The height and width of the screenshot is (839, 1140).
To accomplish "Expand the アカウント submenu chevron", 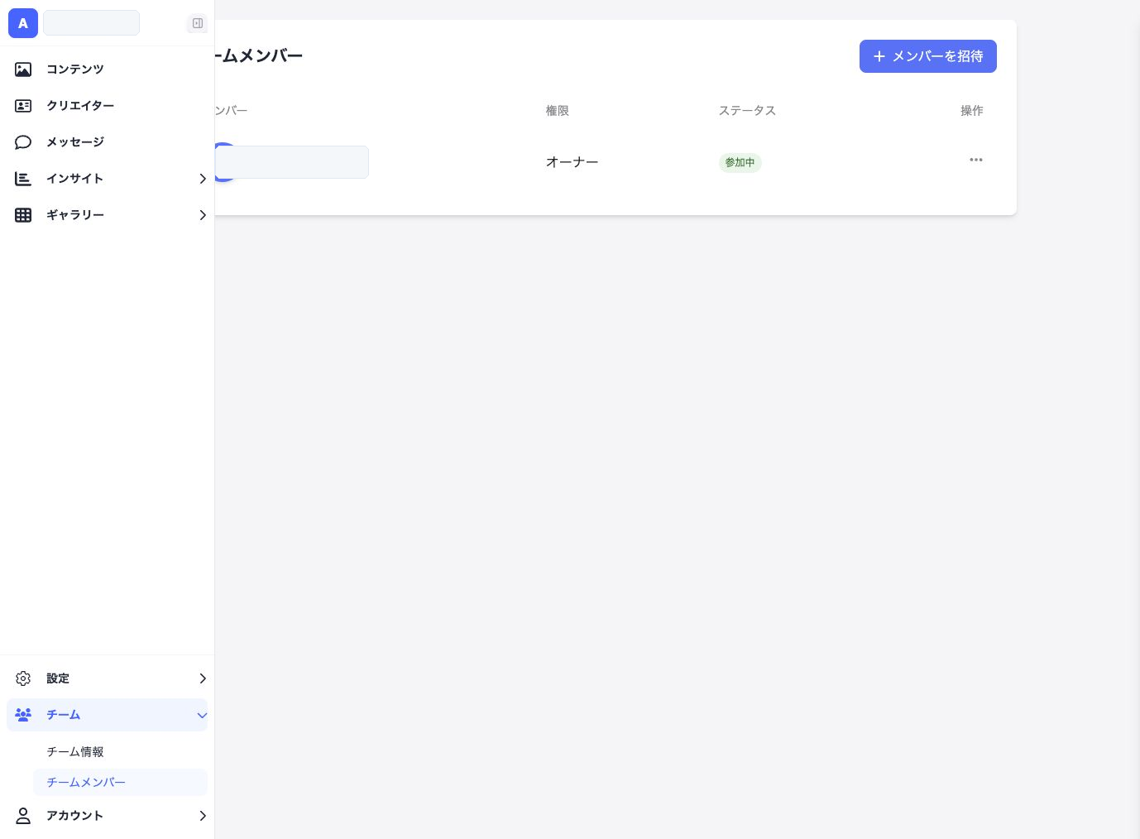I will pyautogui.click(x=203, y=816).
